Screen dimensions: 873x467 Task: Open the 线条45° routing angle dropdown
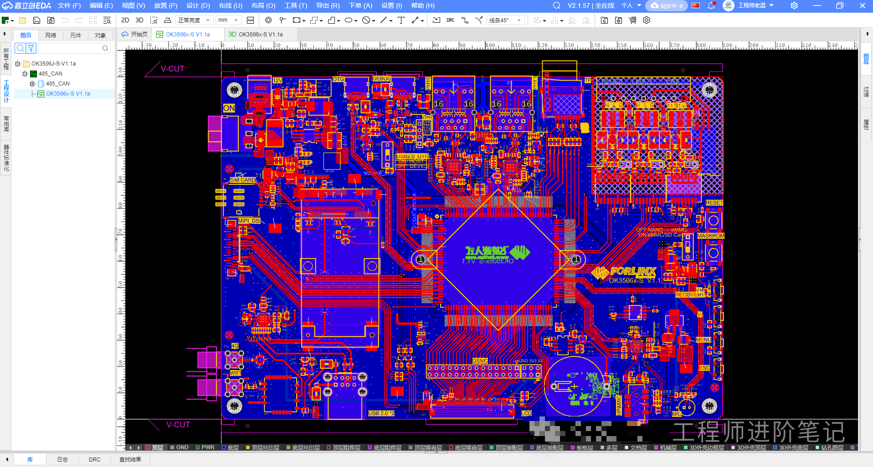point(505,20)
